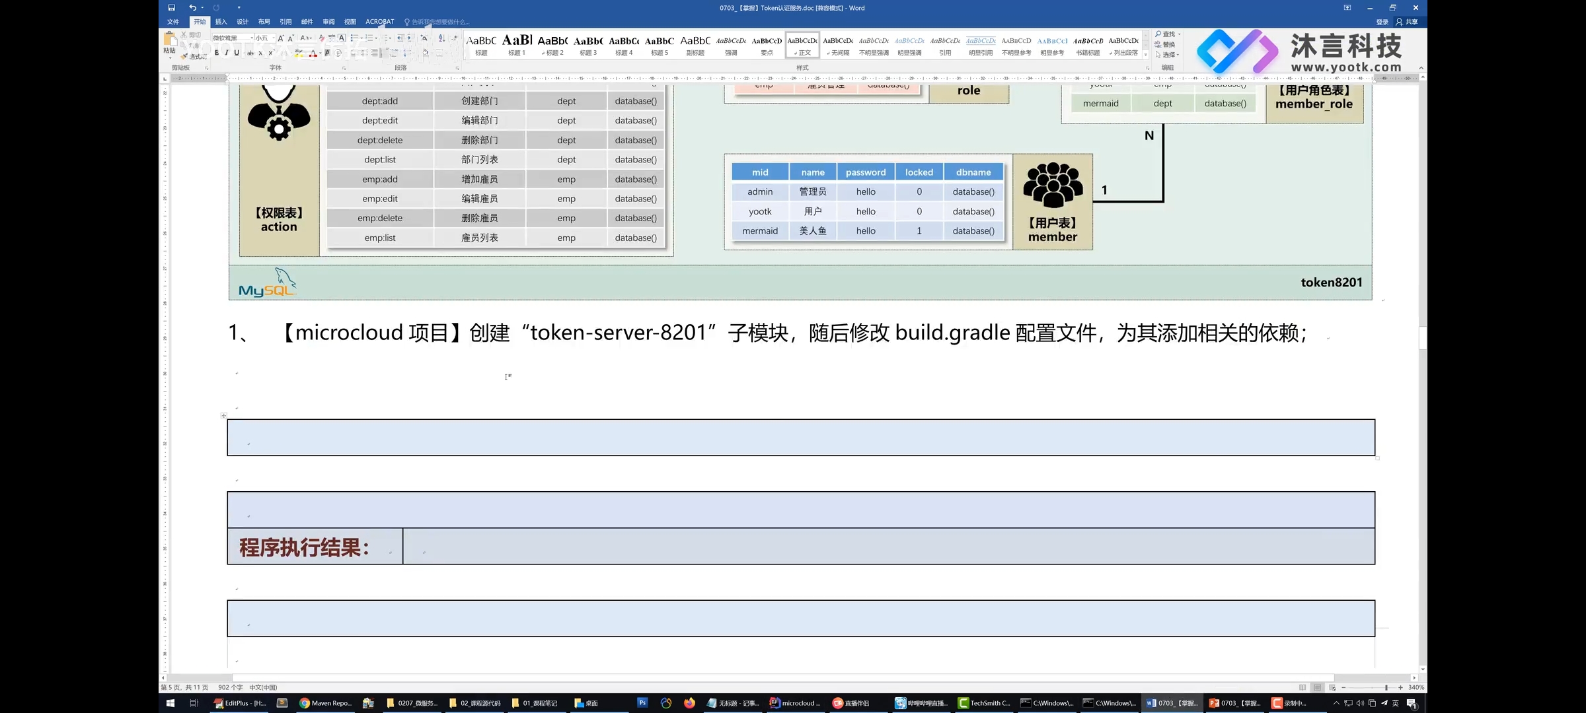
Task: Click the table move handle icon
Action: (223, 415)
